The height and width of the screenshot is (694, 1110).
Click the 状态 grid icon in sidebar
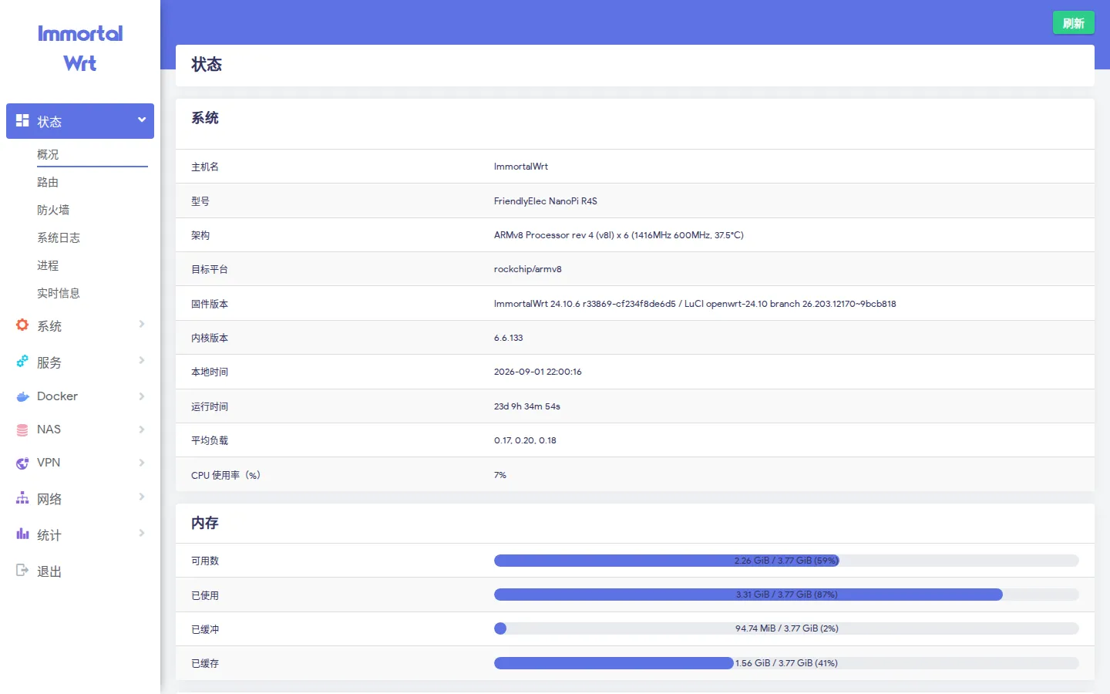coord(22,120)
